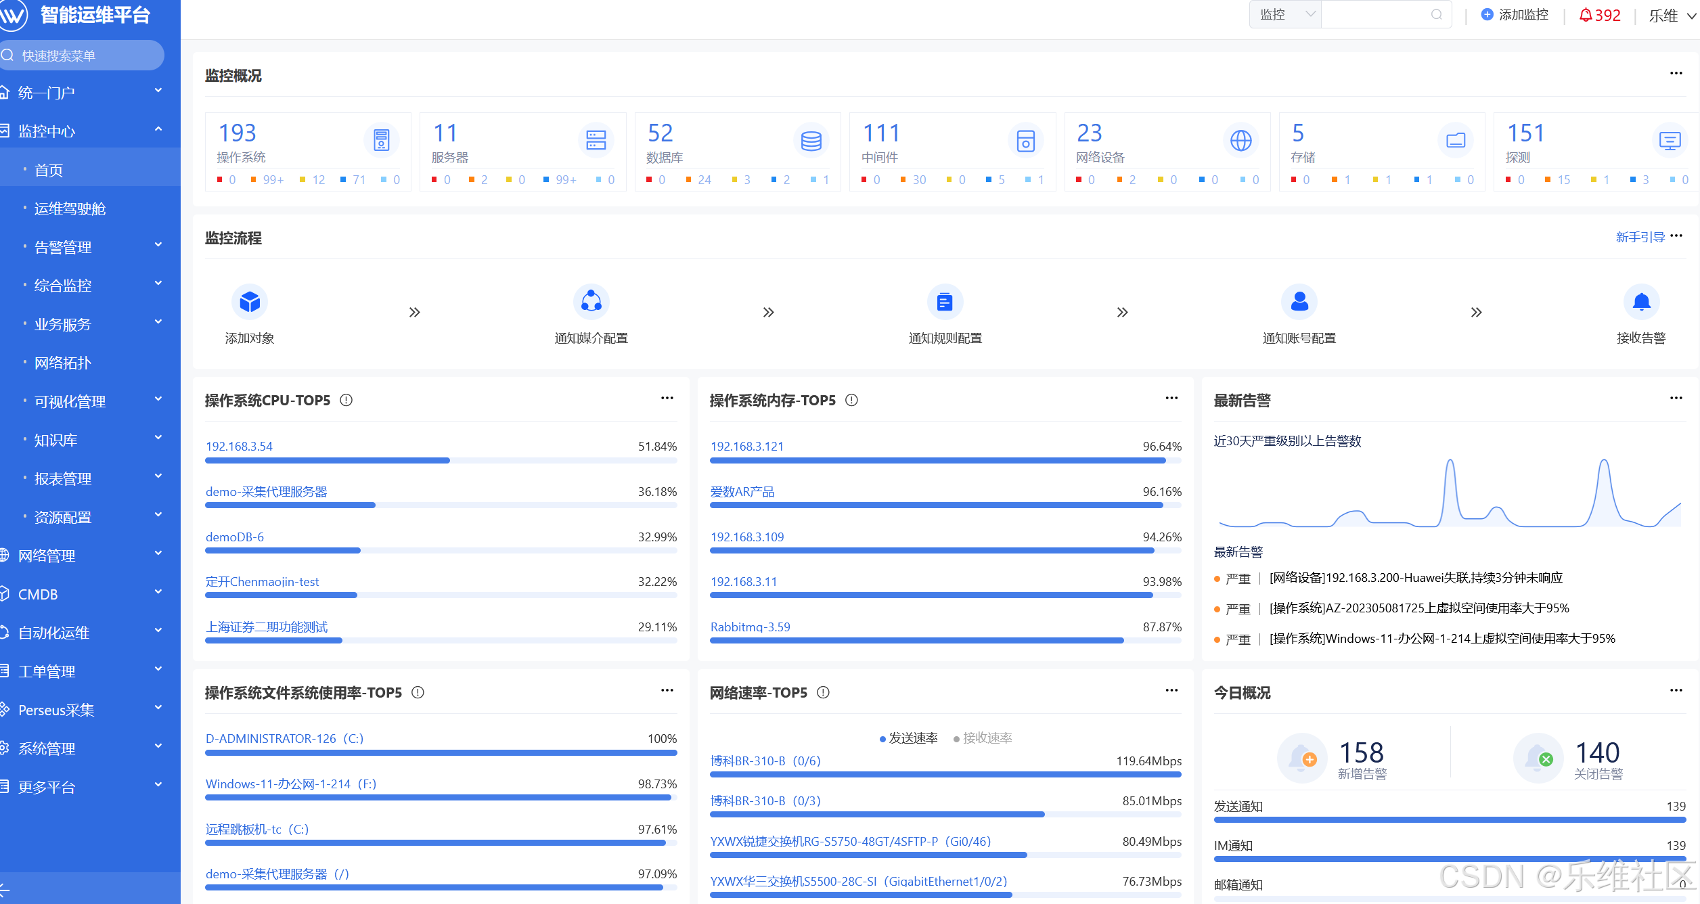Click the plus icon beside 添加监控
The height and width of the screenshot is (904, 1700).
click(1487, 14)
